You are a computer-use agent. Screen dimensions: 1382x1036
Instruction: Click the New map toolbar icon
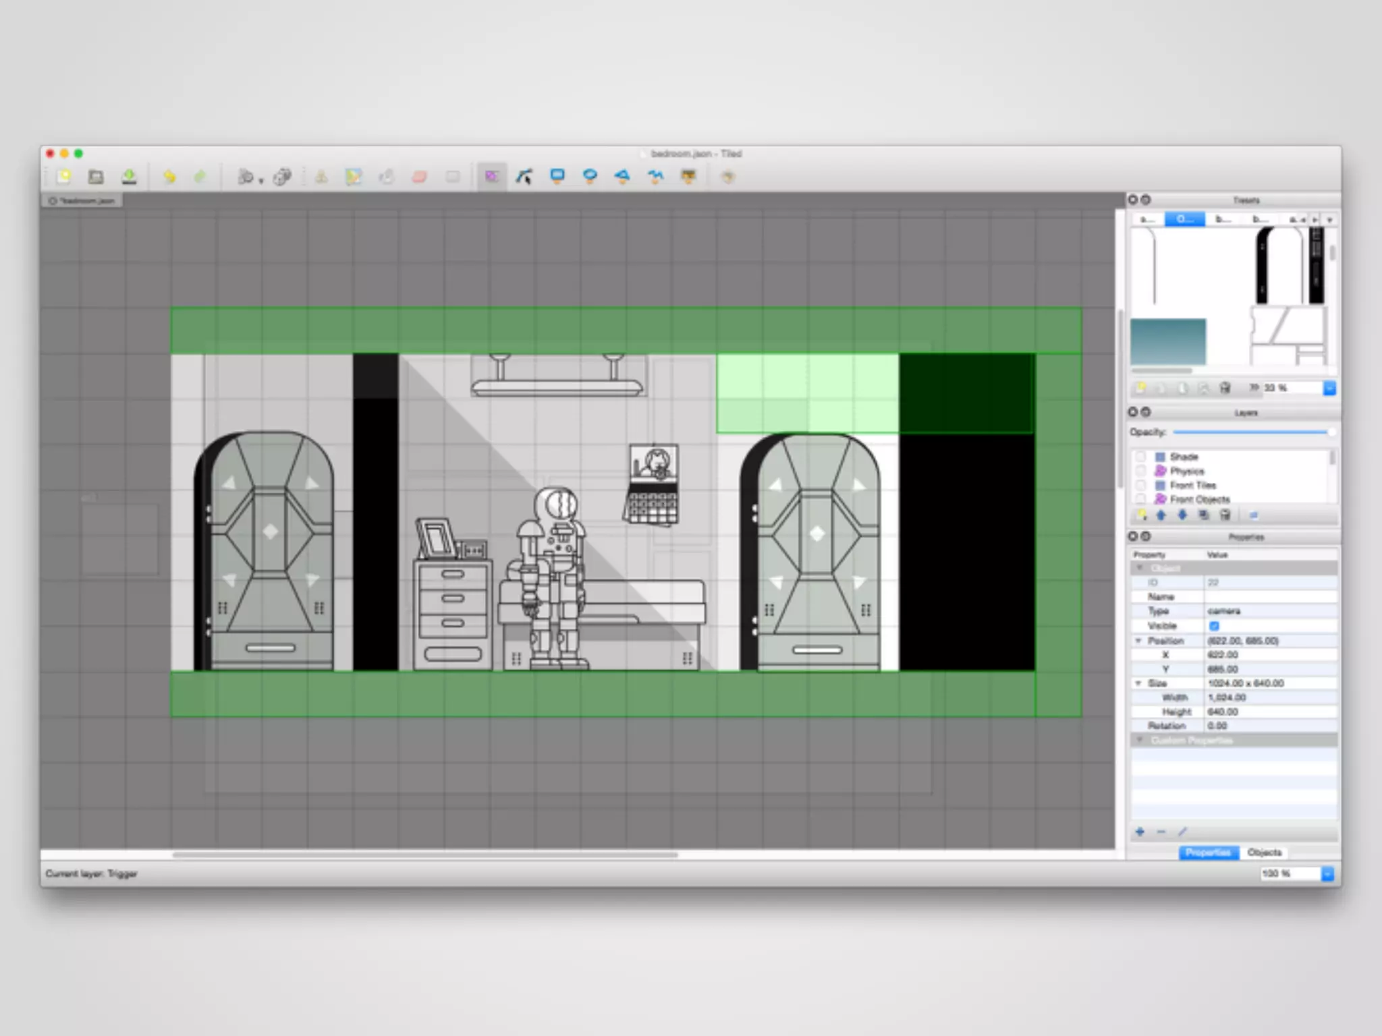64,177
